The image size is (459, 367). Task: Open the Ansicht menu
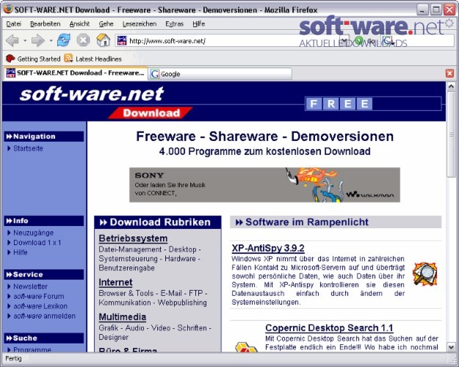pos(79,23)
